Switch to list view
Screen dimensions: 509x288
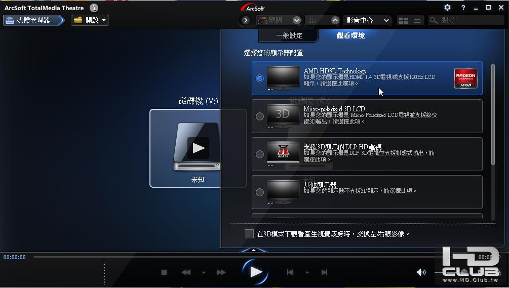click(x=417, y=21)
